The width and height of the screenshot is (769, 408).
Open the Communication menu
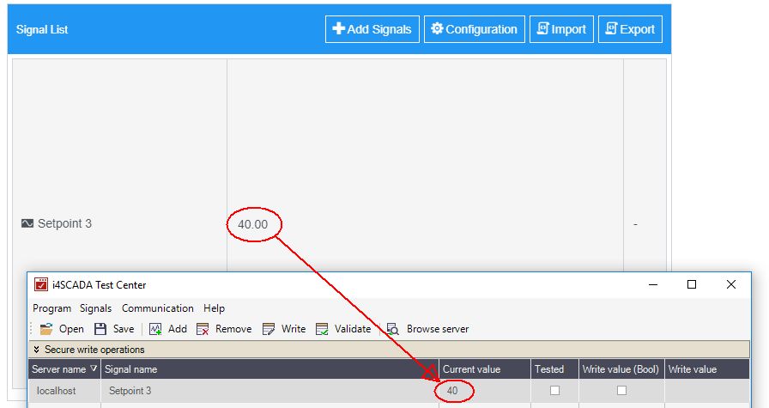point(157,308)
